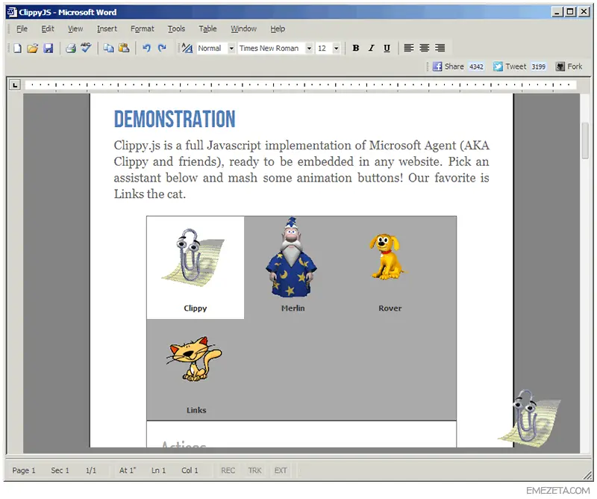Toggle Italic formatting
The width and height of the screenshot is (597, 499).
coord(371,48)
